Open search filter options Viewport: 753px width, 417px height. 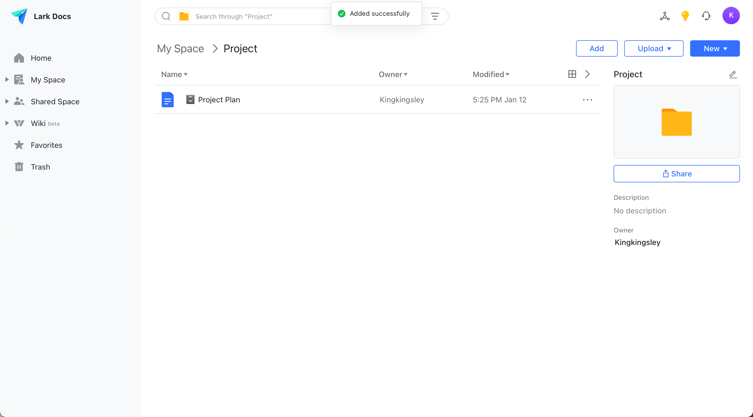point(435,16)
